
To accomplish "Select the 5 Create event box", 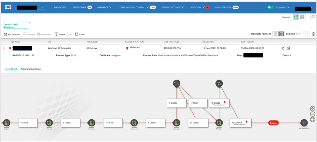I will click(28, 123).
